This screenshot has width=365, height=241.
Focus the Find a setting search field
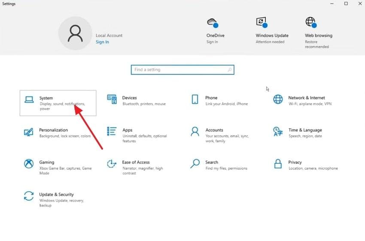tap(182, 70)
